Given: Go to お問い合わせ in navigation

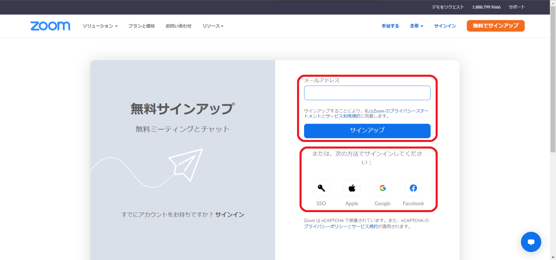Looking at the screenshot, I should coord(178,26).
